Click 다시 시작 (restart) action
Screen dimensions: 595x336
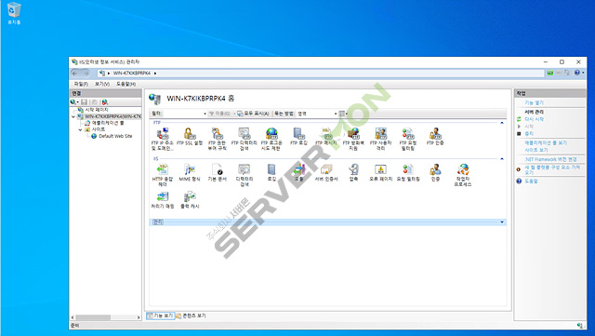tap(534, 119)
